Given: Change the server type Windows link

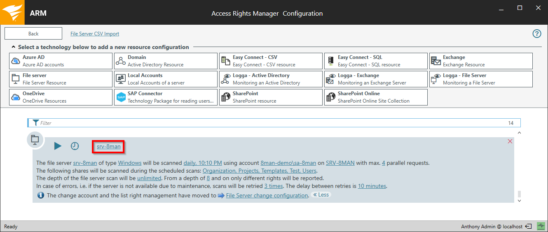Looking at the screenshot, I should (130, 163).
